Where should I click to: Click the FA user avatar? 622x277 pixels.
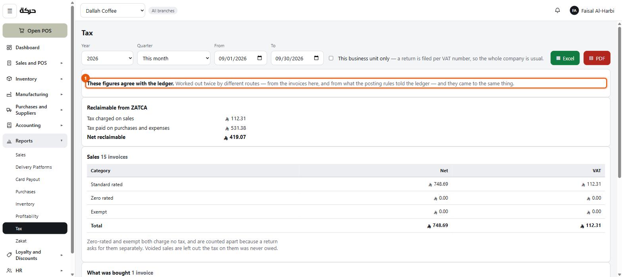[x=574, y=11]
